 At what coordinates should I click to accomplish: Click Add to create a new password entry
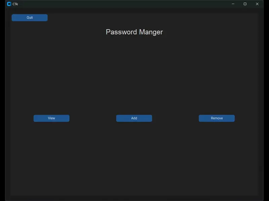[x=134, y=118]
